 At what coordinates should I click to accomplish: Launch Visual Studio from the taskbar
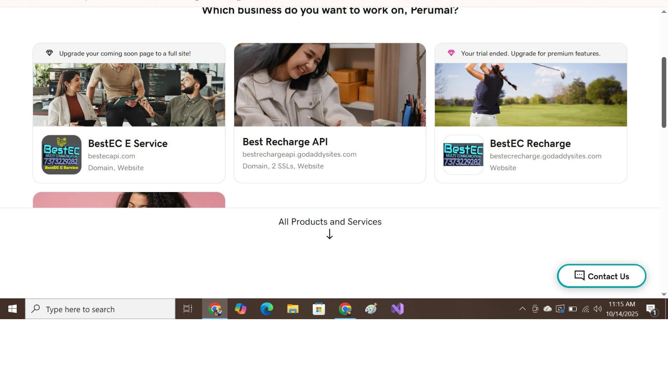[x=397, y=309]
